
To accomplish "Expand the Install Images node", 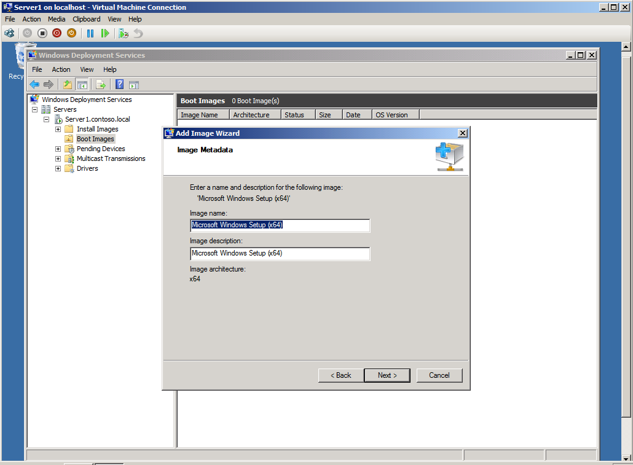I will tap(58, 129).
